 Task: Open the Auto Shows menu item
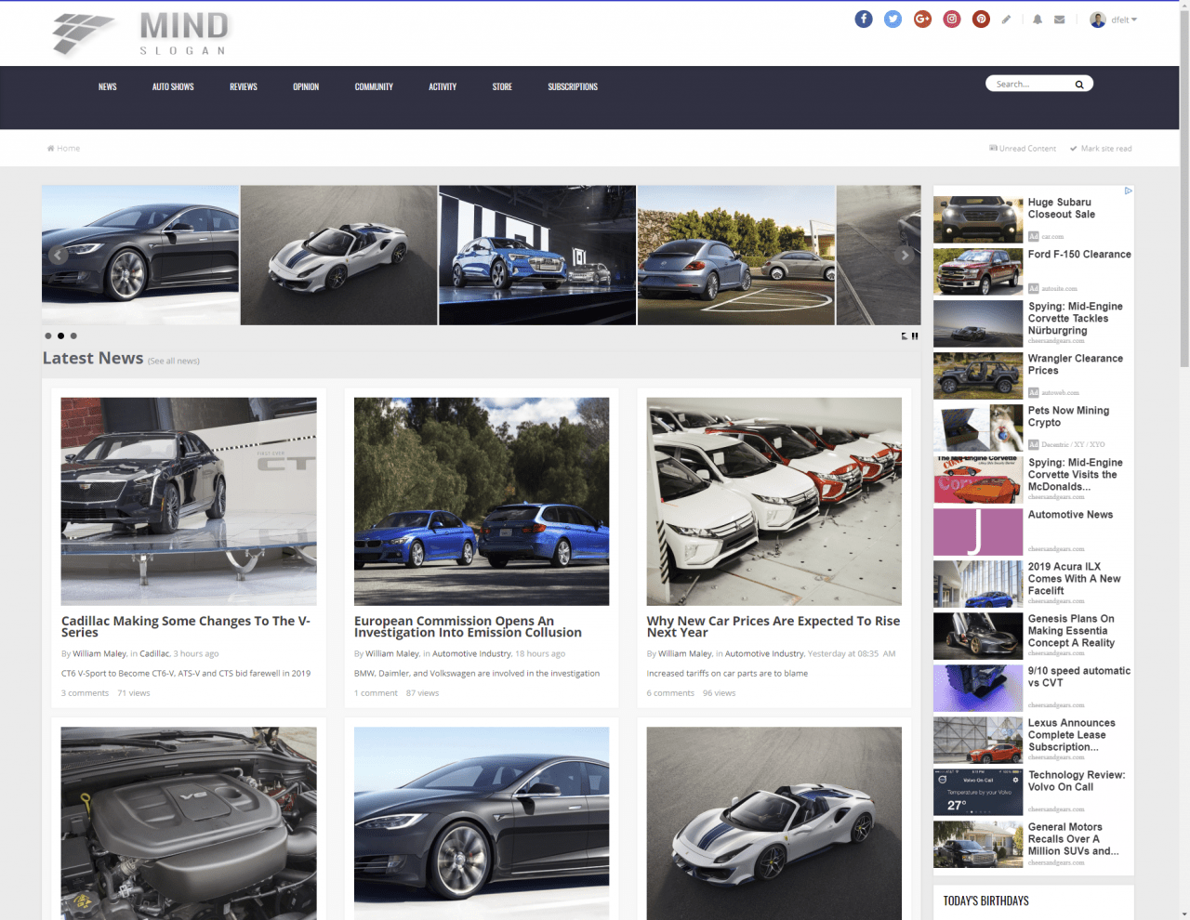[x=173, y=86]
